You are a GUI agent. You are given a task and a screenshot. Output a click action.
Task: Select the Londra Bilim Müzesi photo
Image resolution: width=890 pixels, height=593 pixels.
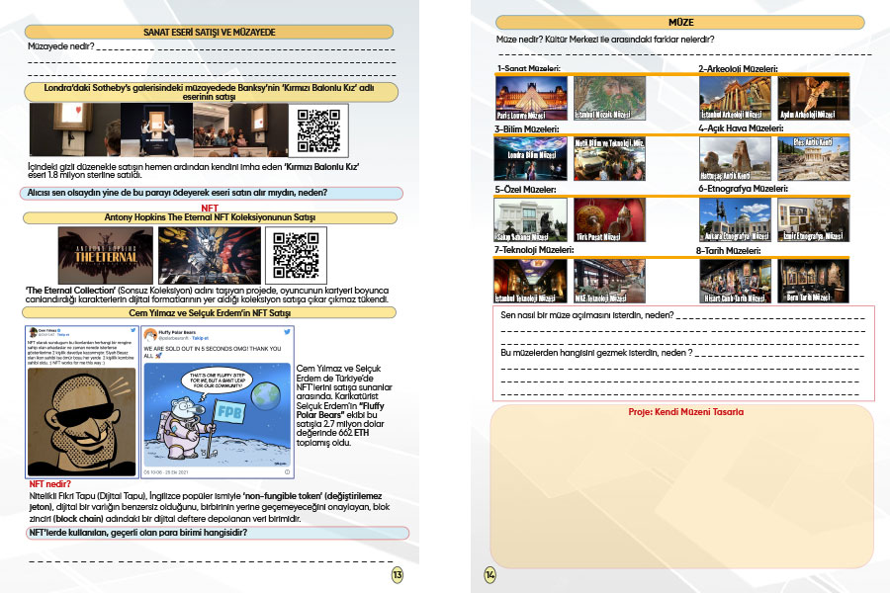pos(531,159)
